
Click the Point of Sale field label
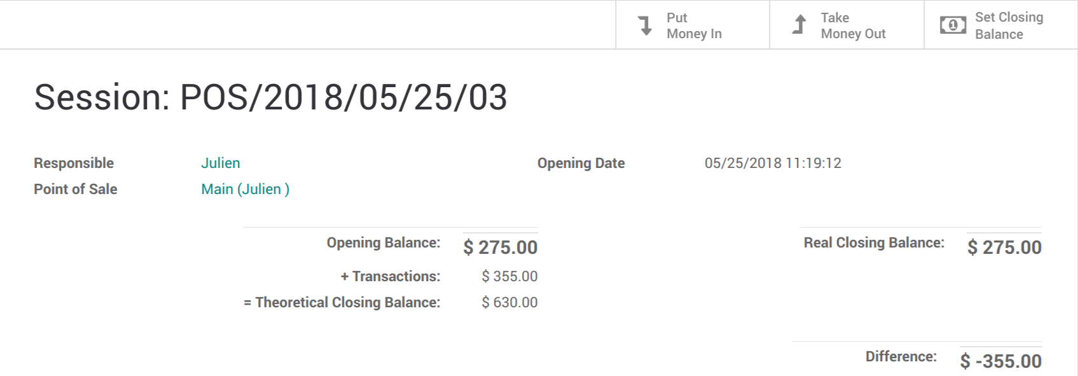75,189
